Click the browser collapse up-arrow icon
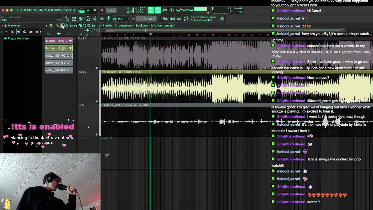 click(5, 26)
